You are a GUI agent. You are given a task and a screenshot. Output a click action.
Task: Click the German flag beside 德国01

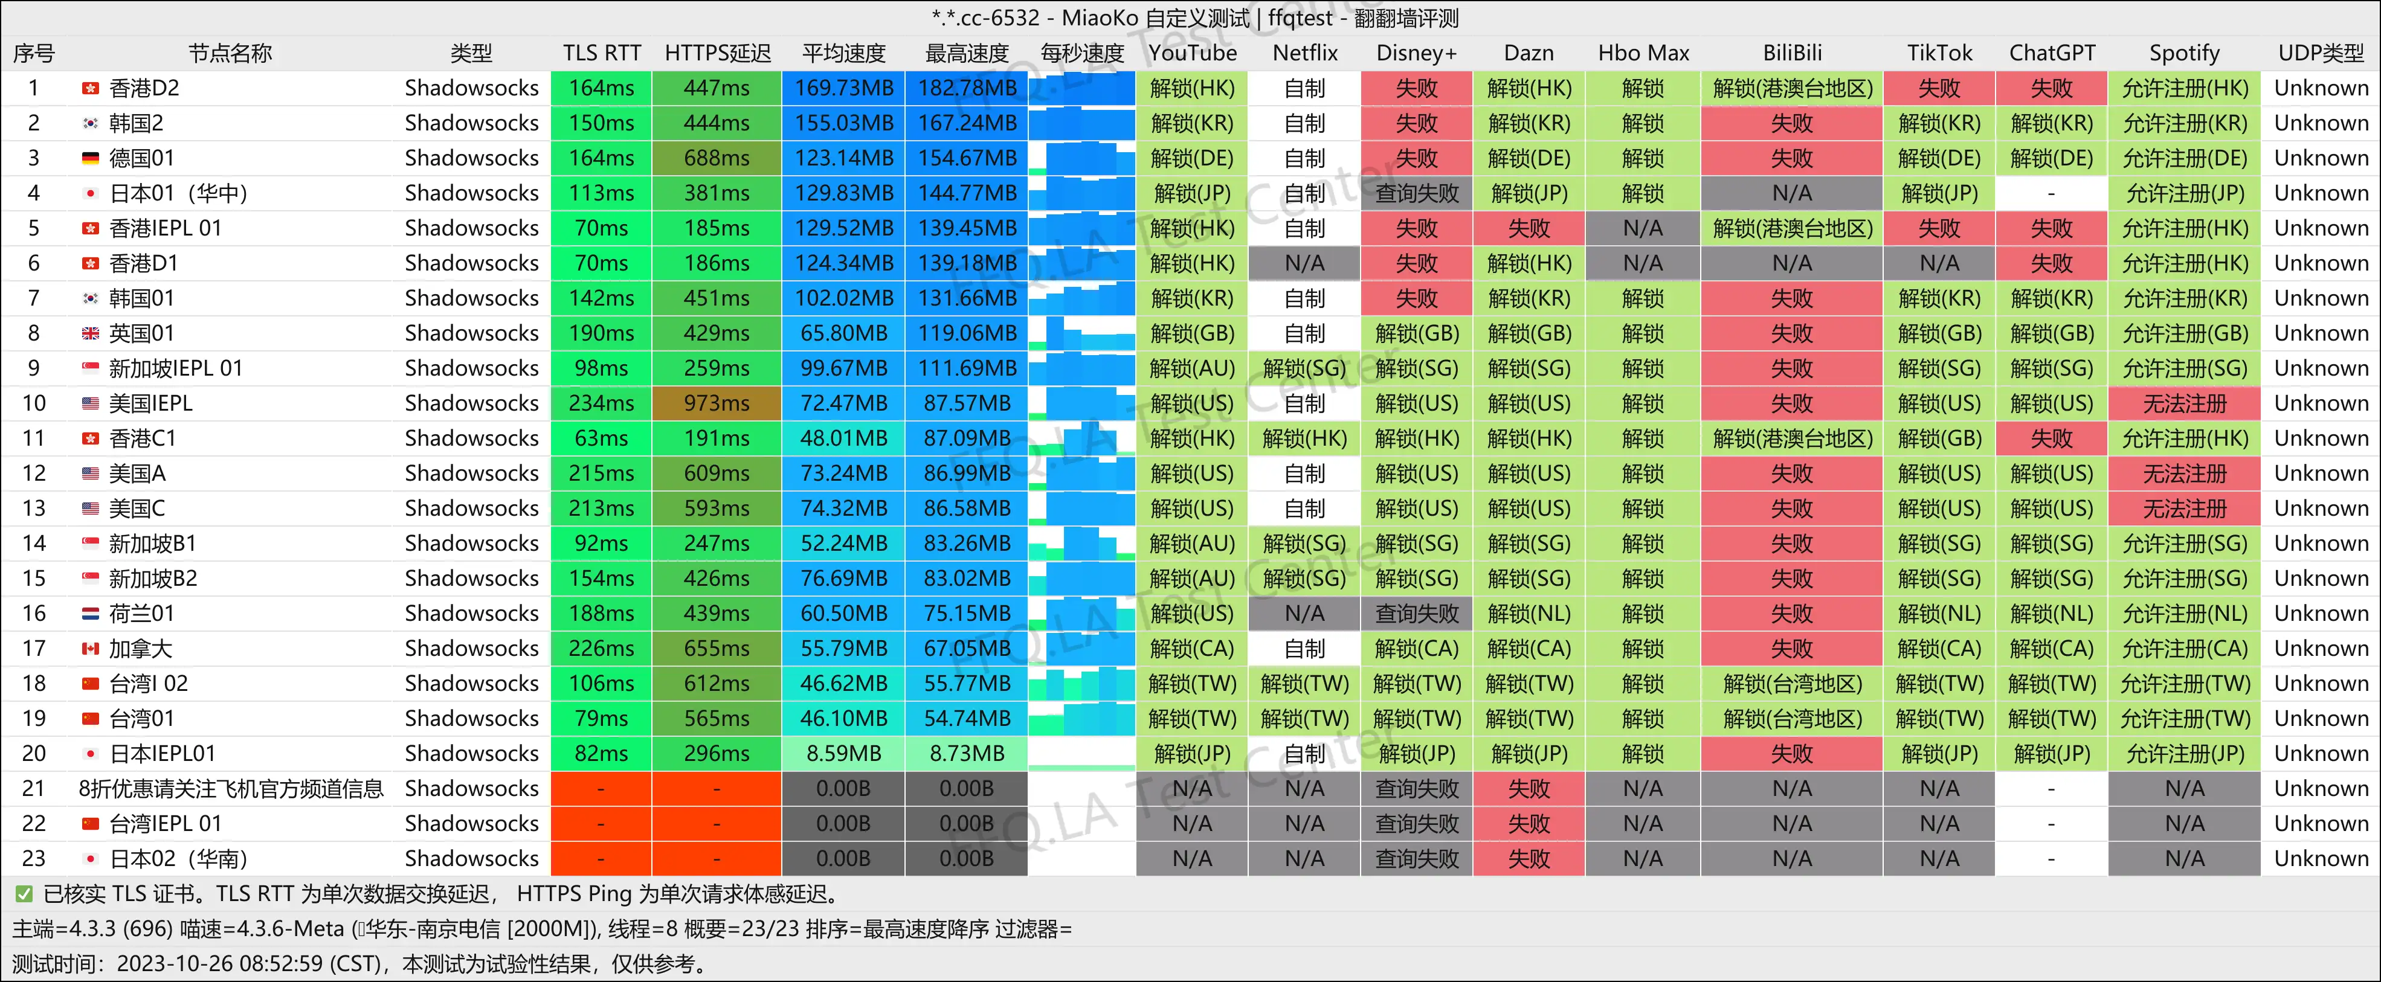pos(89,159)
